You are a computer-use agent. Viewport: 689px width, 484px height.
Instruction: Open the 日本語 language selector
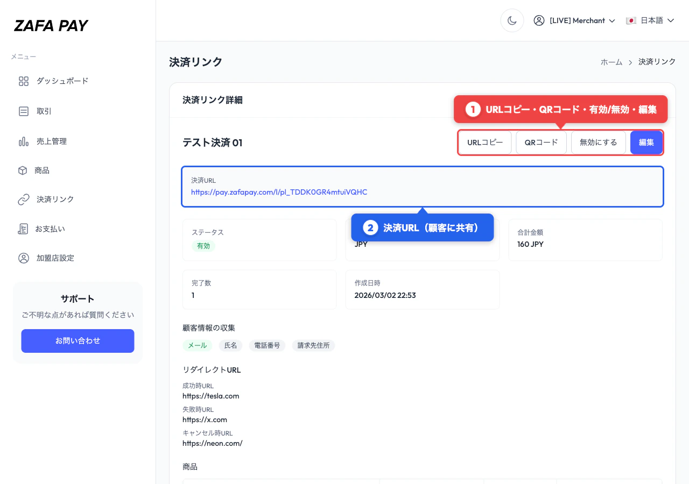click(x=650, y=20)
